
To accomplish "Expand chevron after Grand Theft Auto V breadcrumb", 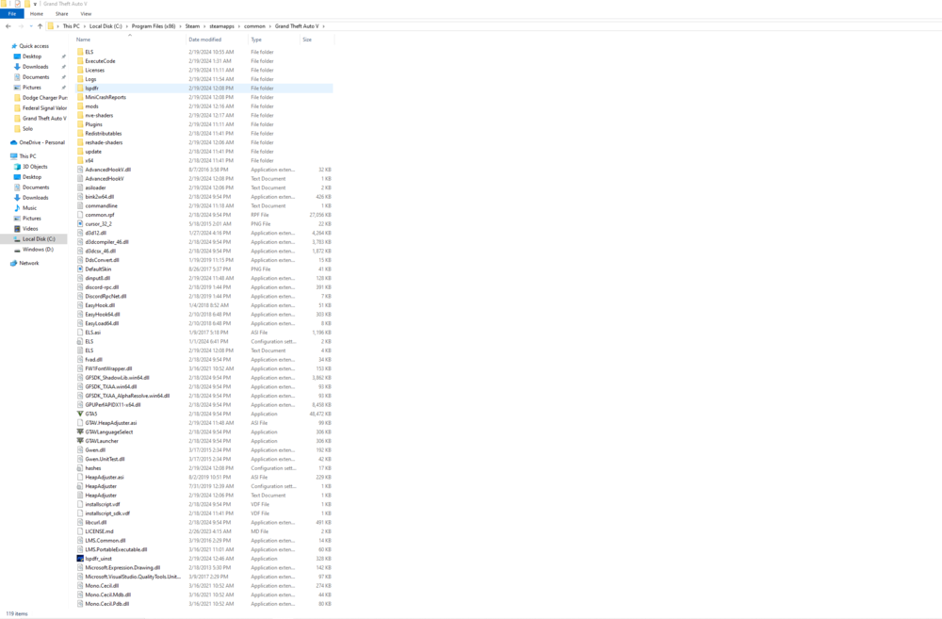I will coord(324,26).
